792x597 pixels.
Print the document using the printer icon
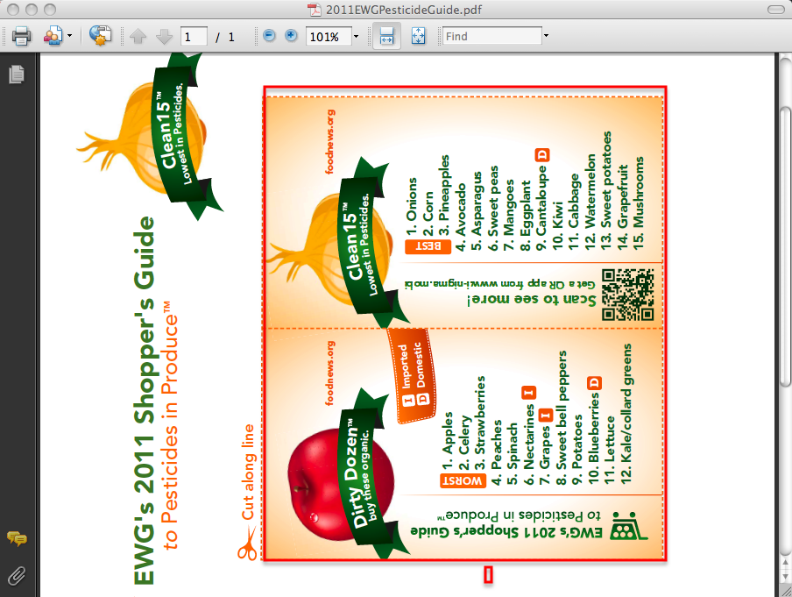(x=21, y=37)
